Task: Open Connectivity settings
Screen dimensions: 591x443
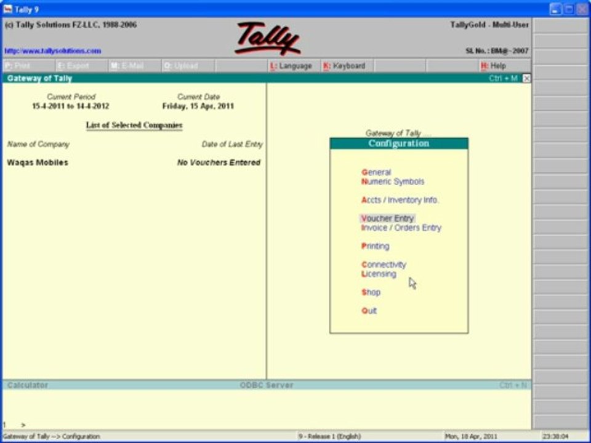Action: 384,265
